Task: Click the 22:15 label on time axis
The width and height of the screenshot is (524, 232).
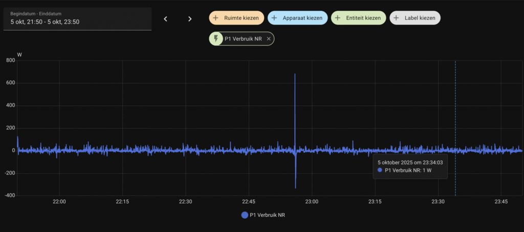Action: click(122, 202)
